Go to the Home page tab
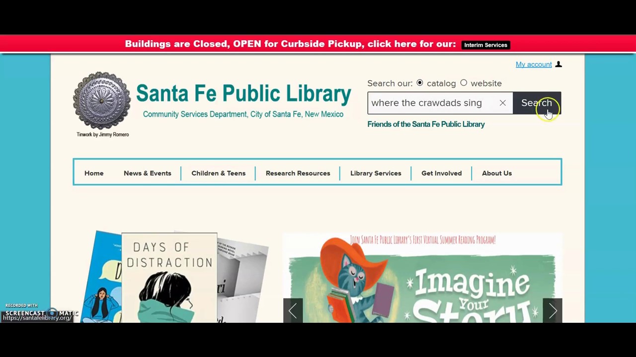The width and height of the screenshot is (636, 357). click(x=94, y=173)
